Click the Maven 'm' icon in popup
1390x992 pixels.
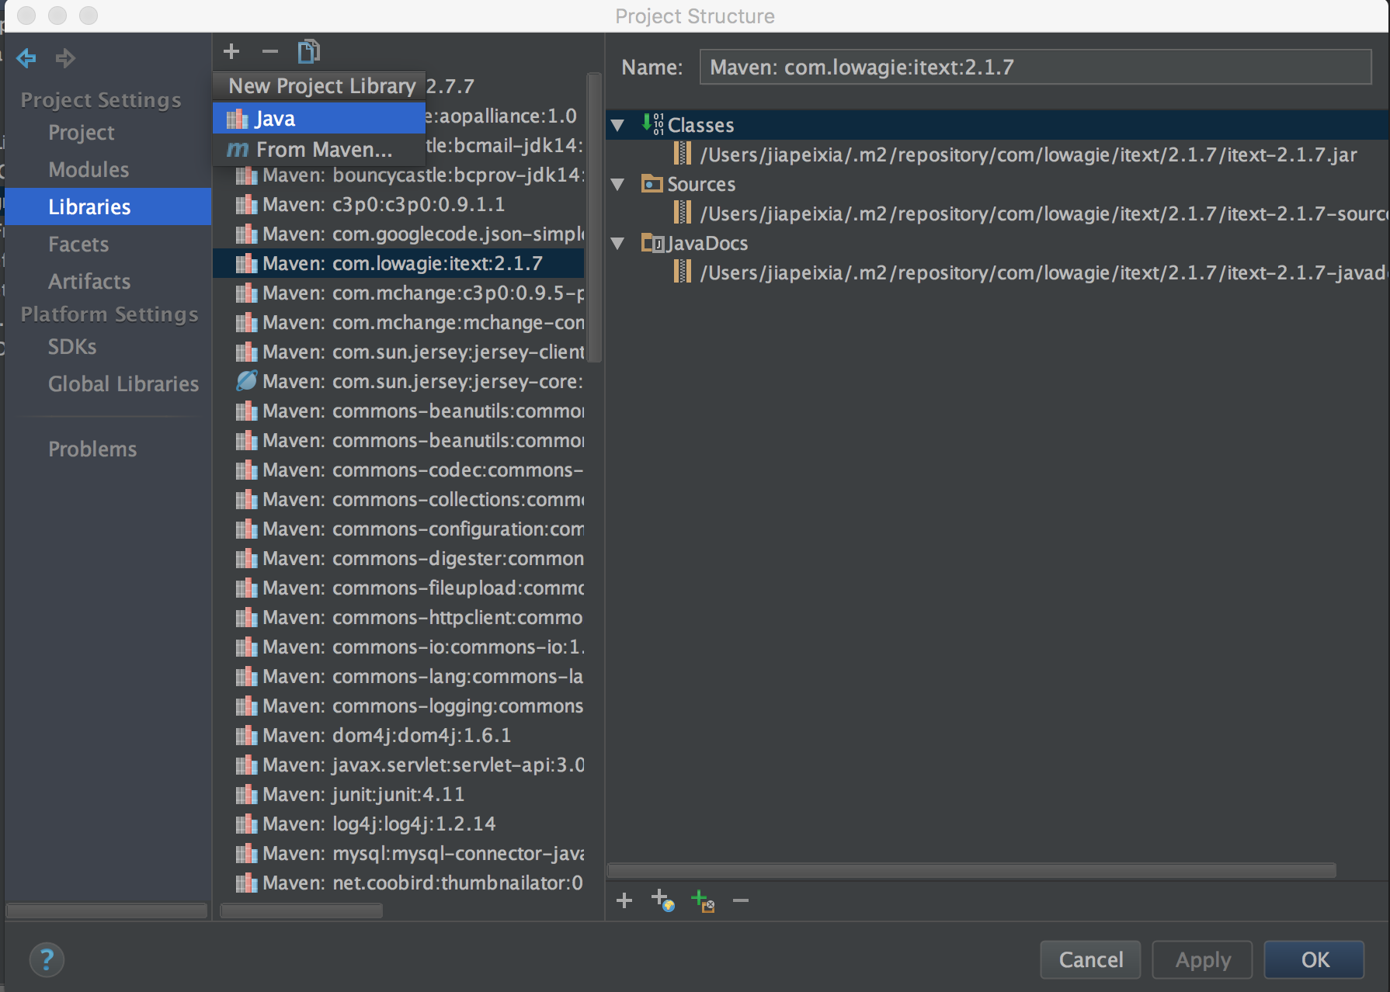[x=238, y=149]
